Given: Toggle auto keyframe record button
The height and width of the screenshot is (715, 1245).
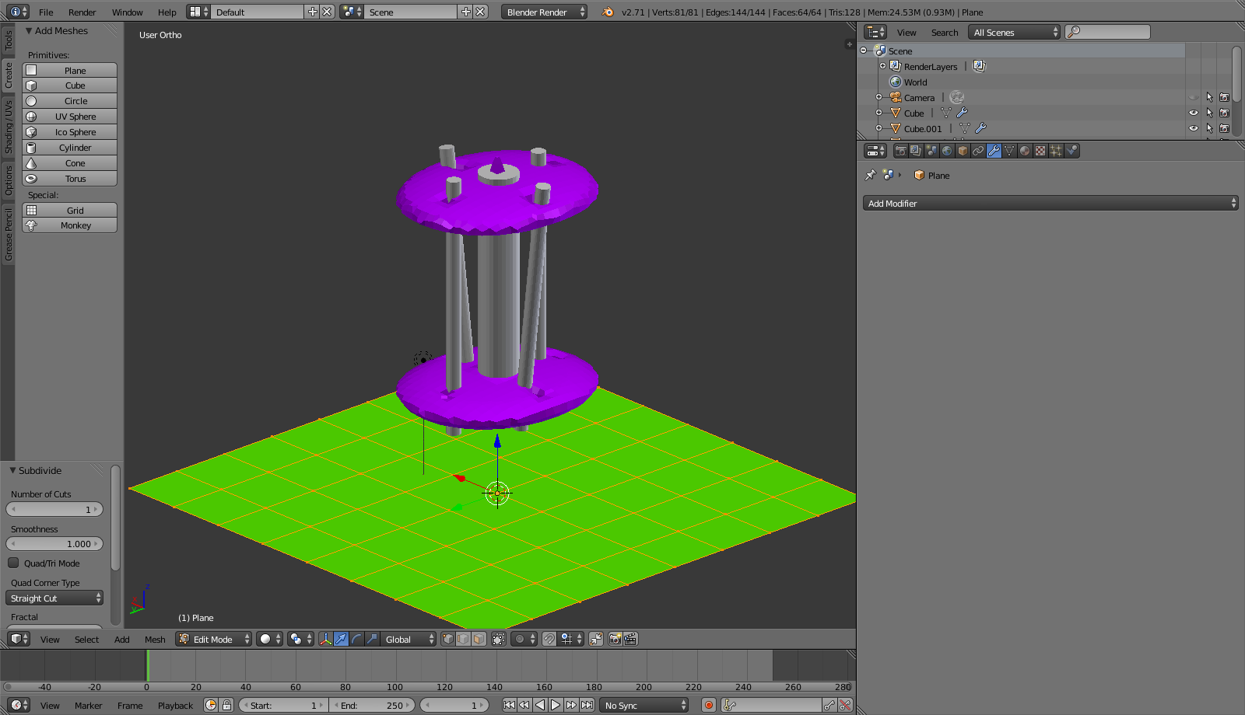Looking at the screenshot, I should [x=708, y=705].
